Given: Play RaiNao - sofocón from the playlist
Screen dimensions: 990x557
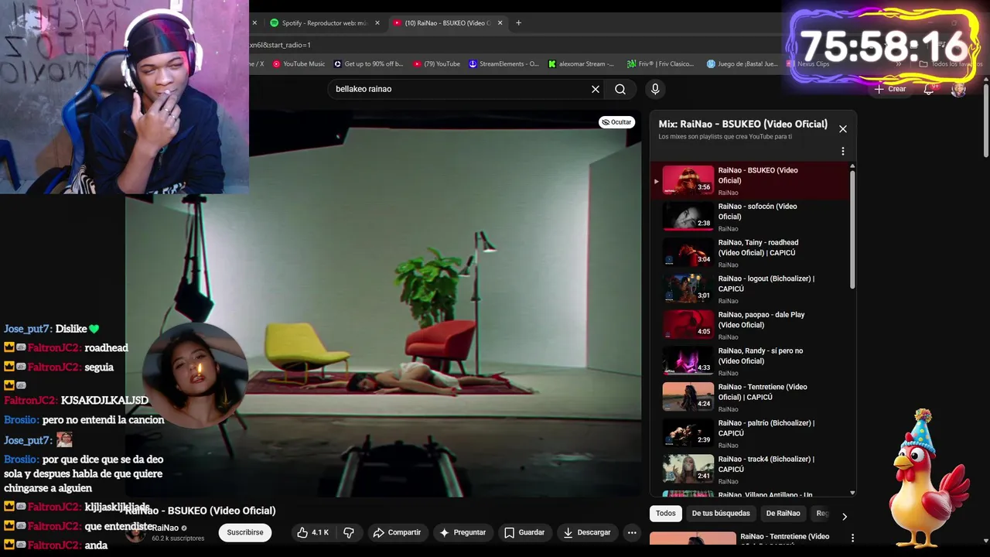Looking at the screenshot, I should pyautogui.click(x=750, y=217).
